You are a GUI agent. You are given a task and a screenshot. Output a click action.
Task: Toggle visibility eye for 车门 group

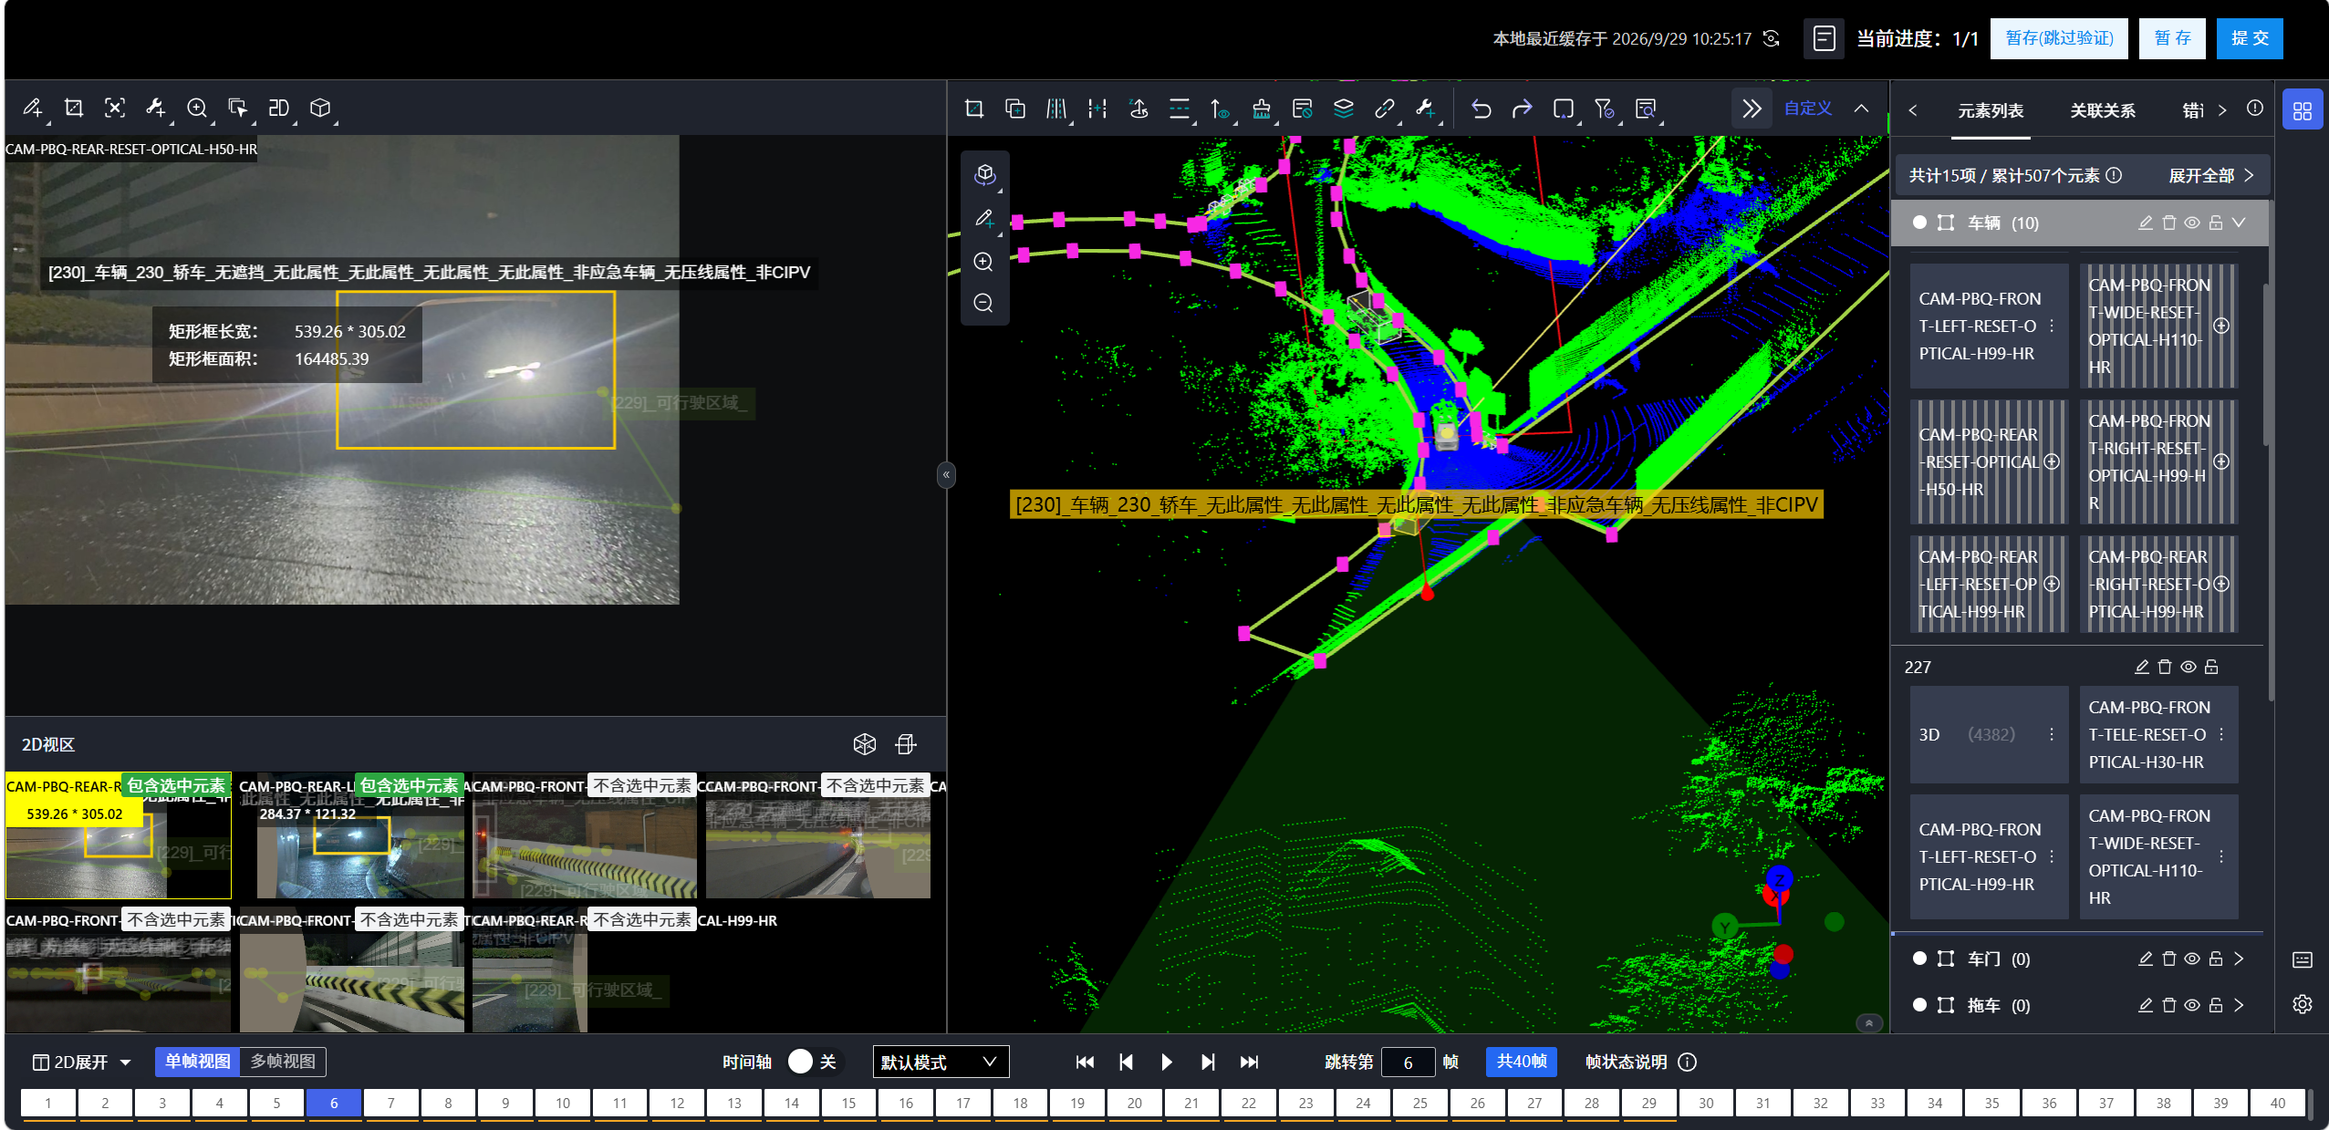pos(2191,959)
